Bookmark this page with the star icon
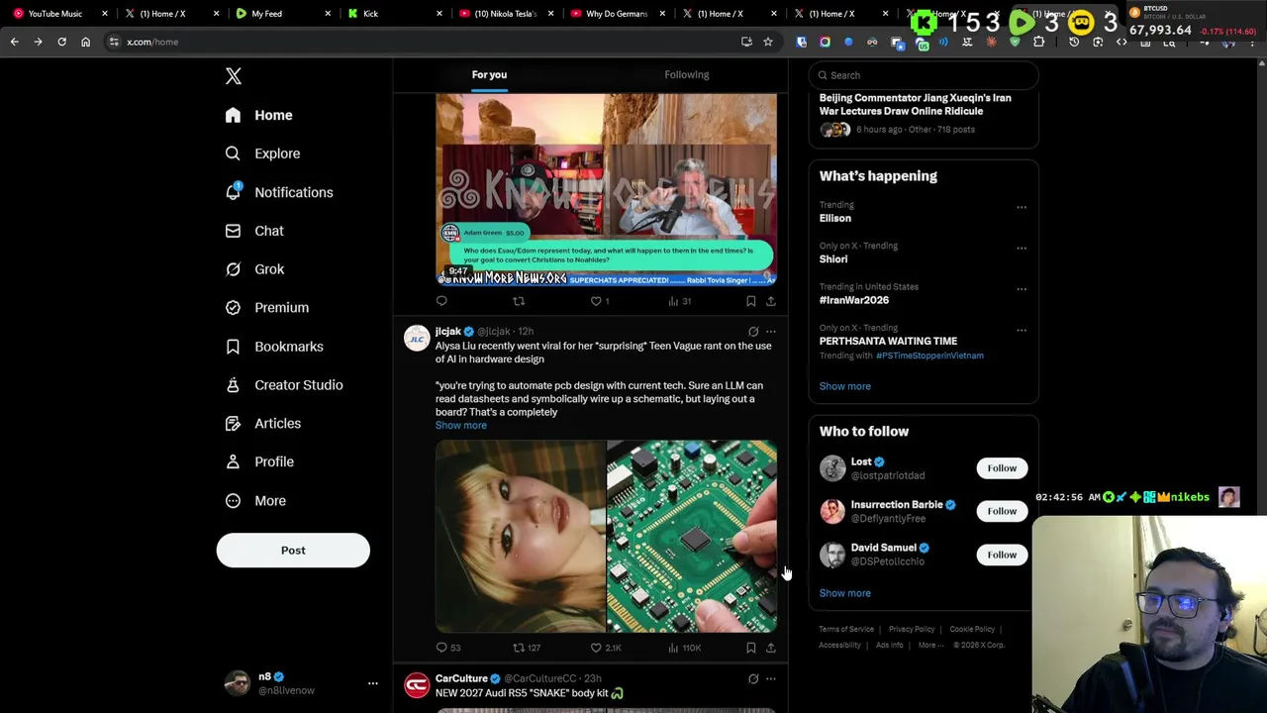This screenshot has height=713, width=1267. [x=767, y=42]
